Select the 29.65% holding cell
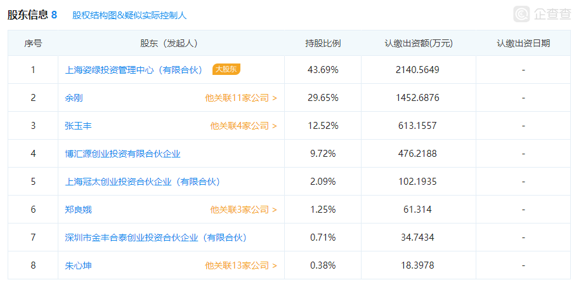The width and height of the screenshot is (581, 294). (323, 98)
